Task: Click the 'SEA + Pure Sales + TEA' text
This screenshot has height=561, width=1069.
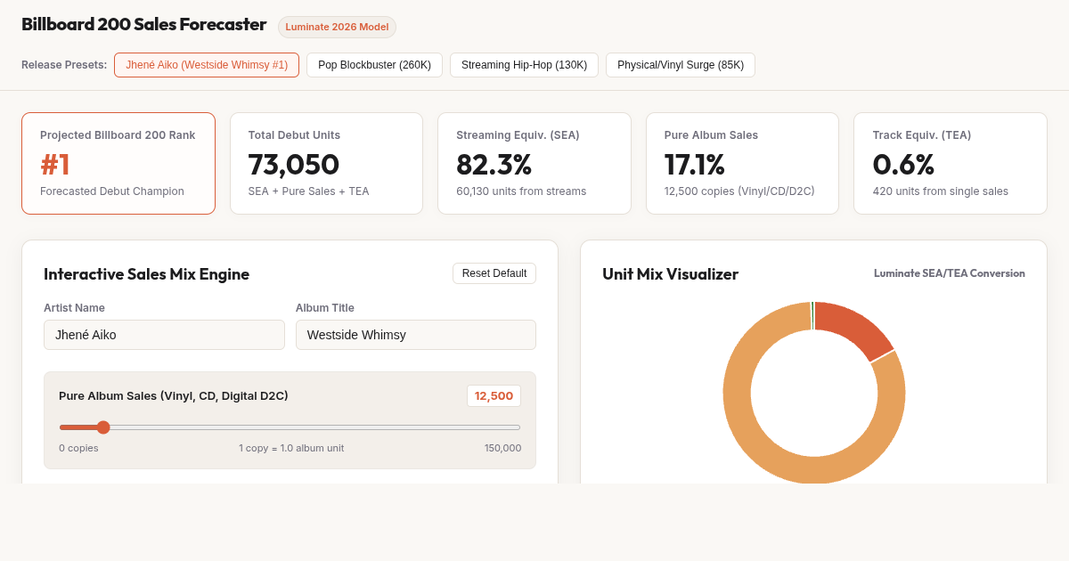Action: click(x=308, y=191)
